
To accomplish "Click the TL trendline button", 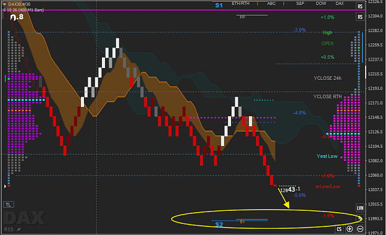I will [x=9, y=205].
